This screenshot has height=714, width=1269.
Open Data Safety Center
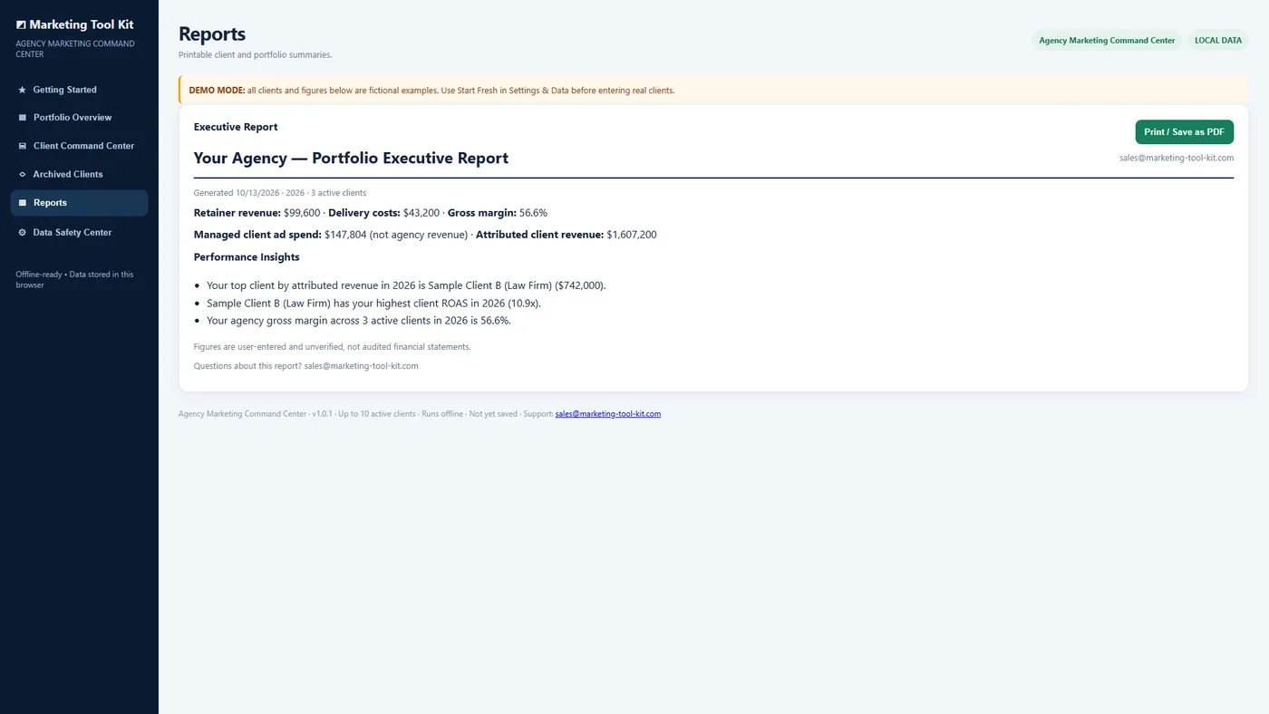79,232
